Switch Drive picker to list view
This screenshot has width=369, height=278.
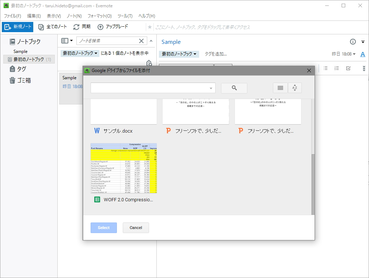[279, 88]
